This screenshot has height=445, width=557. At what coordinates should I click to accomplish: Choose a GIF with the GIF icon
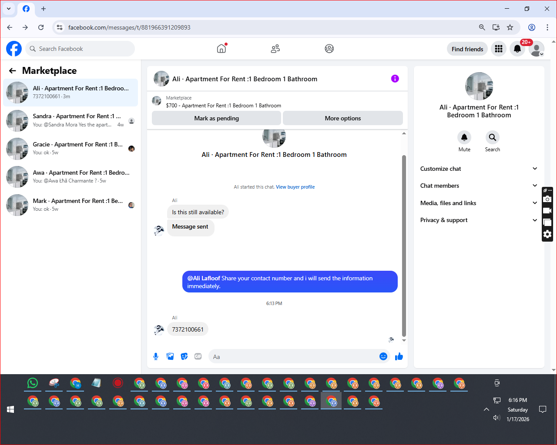[x=198, y=356]
